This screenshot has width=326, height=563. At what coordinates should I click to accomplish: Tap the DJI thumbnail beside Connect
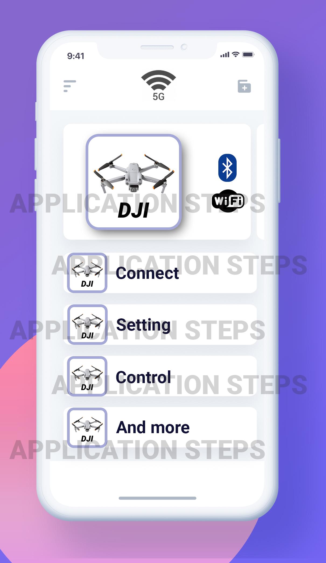pos(87,273)
